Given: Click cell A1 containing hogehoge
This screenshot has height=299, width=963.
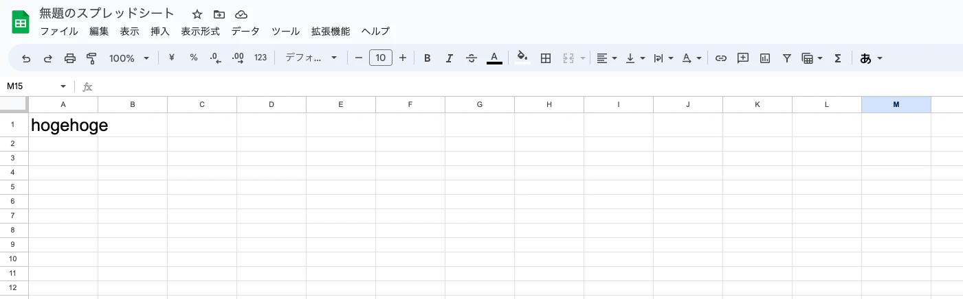Looking at the screenshot, I should click(63, 125).
